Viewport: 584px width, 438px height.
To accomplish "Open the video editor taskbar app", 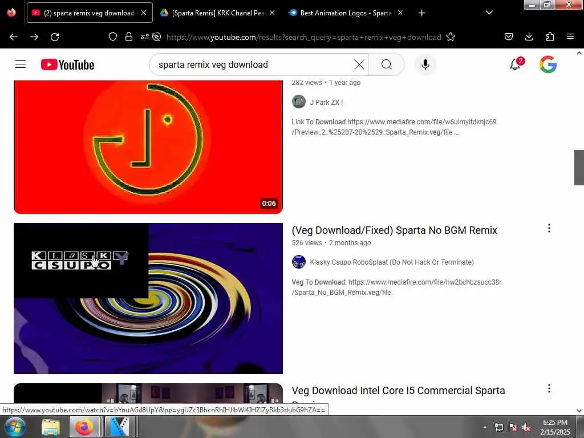I will (120, 427).
